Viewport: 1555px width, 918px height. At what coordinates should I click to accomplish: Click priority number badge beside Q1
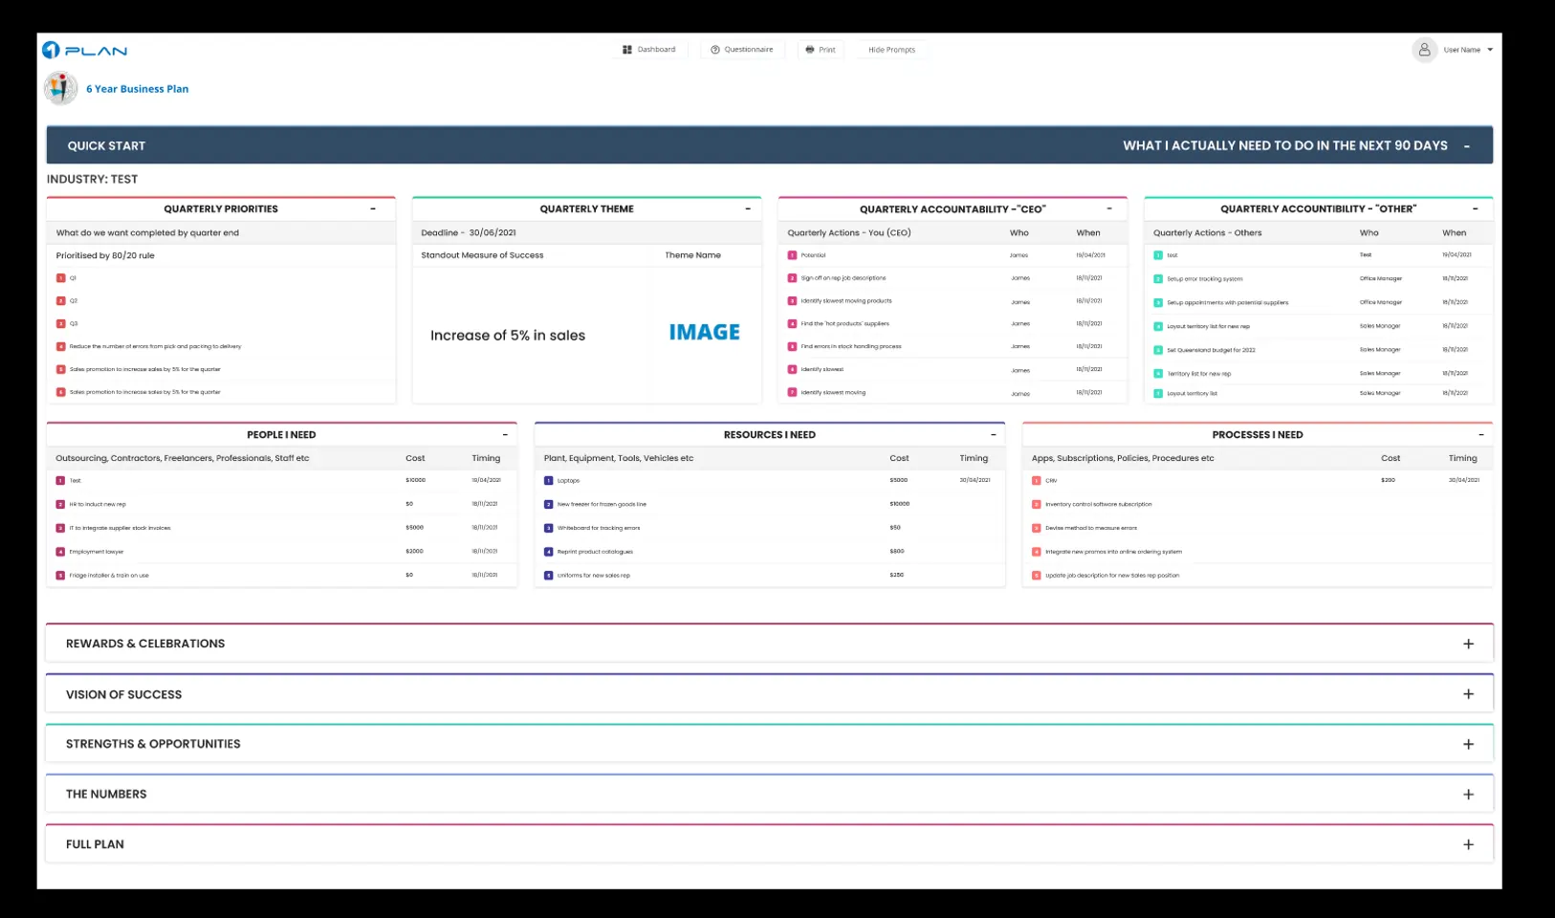tap(61, 278)
